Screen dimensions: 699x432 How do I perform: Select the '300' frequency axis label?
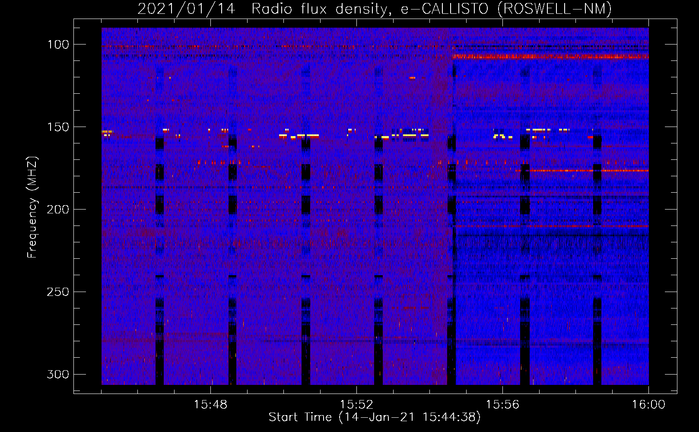[x=58, y=374]
